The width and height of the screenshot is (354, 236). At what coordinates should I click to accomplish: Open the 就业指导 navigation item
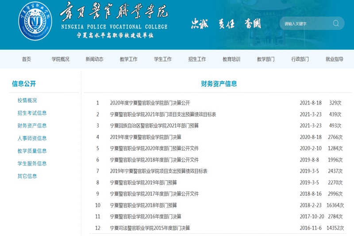click(x=335, y=59)
